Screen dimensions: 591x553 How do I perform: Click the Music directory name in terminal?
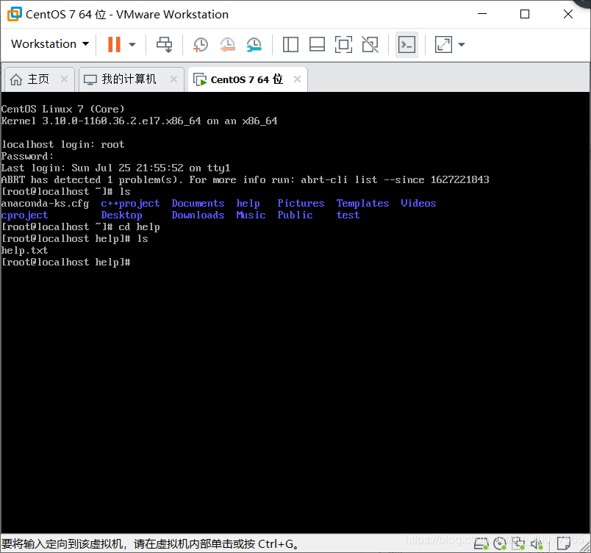click(251, 215)
